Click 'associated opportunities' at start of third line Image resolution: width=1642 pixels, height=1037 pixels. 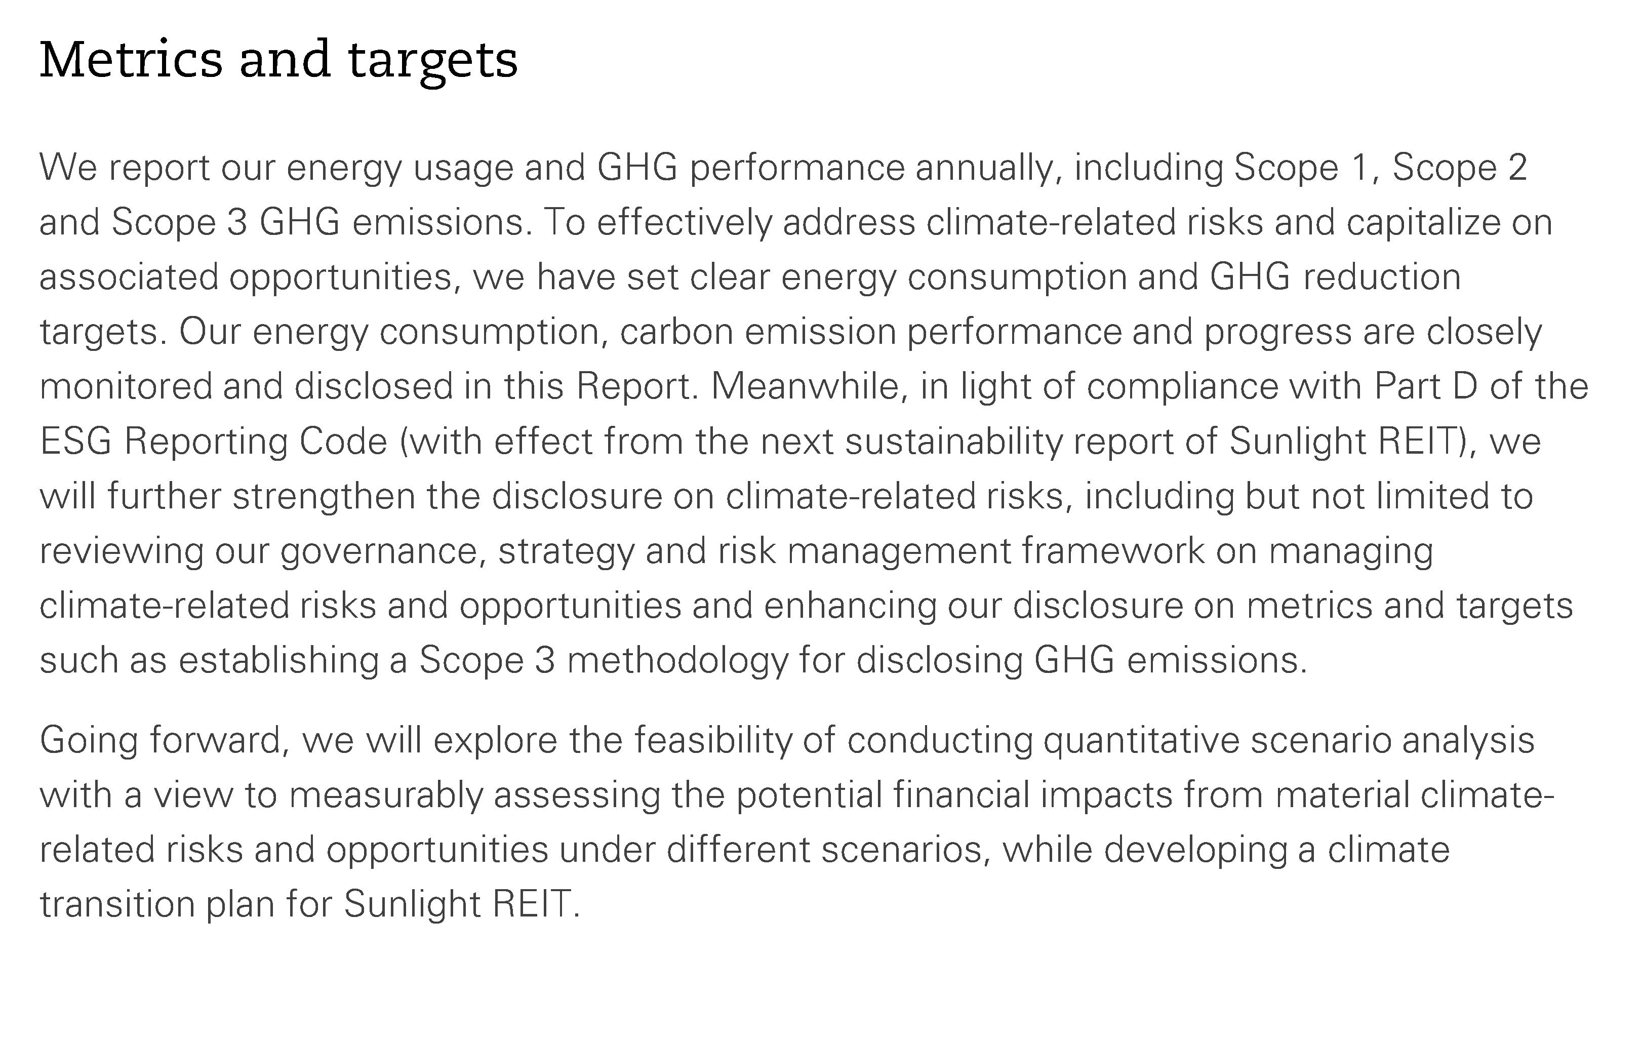coord(246,277)
